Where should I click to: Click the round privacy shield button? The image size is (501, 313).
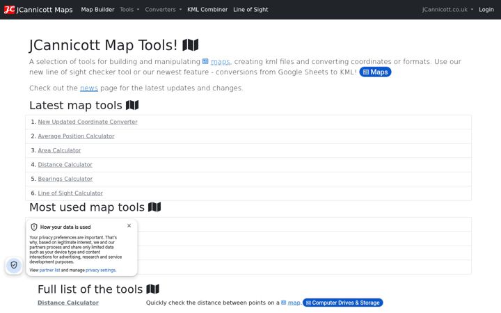click(x=14, y=265)
